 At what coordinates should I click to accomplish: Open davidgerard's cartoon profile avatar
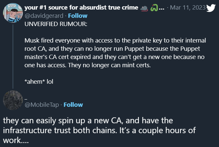tap(13, 13)
